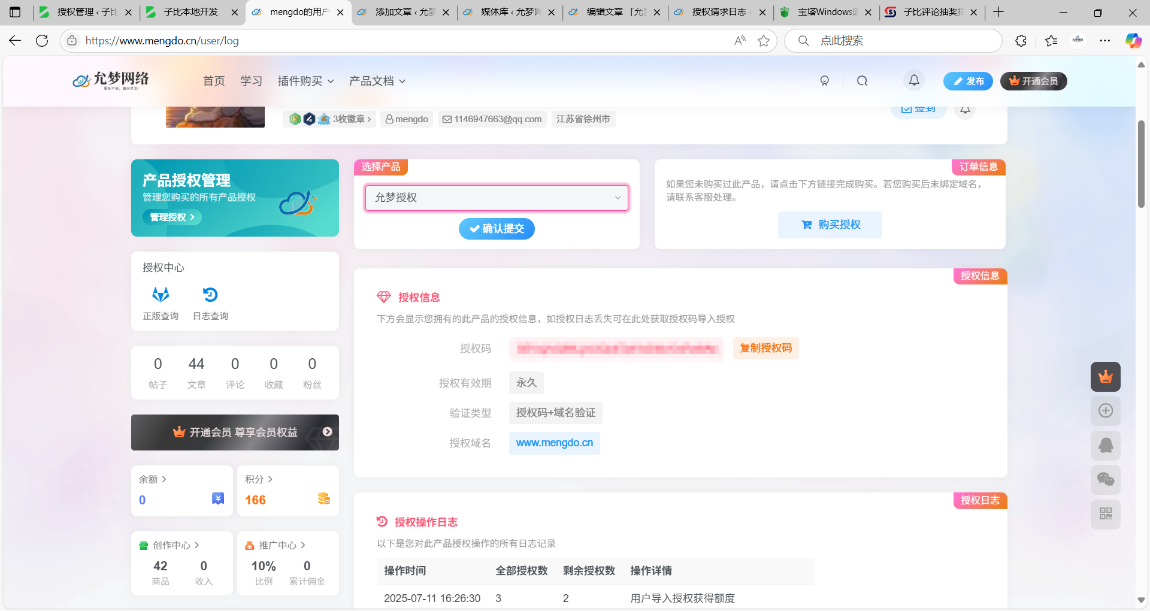Open the browser three-dot settings menu
This screenshot has height=611, width=1150.
[x=1105, y=41]
